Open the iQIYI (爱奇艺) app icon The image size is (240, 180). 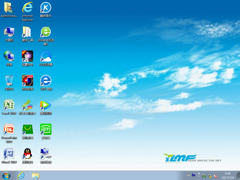pyautogui.click(x=46, y=130)
